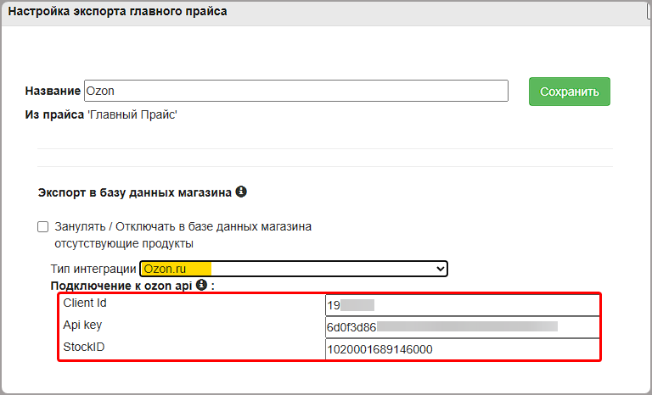652x395 pixels.
Task: Click the Название label
Action: point(53,91)
